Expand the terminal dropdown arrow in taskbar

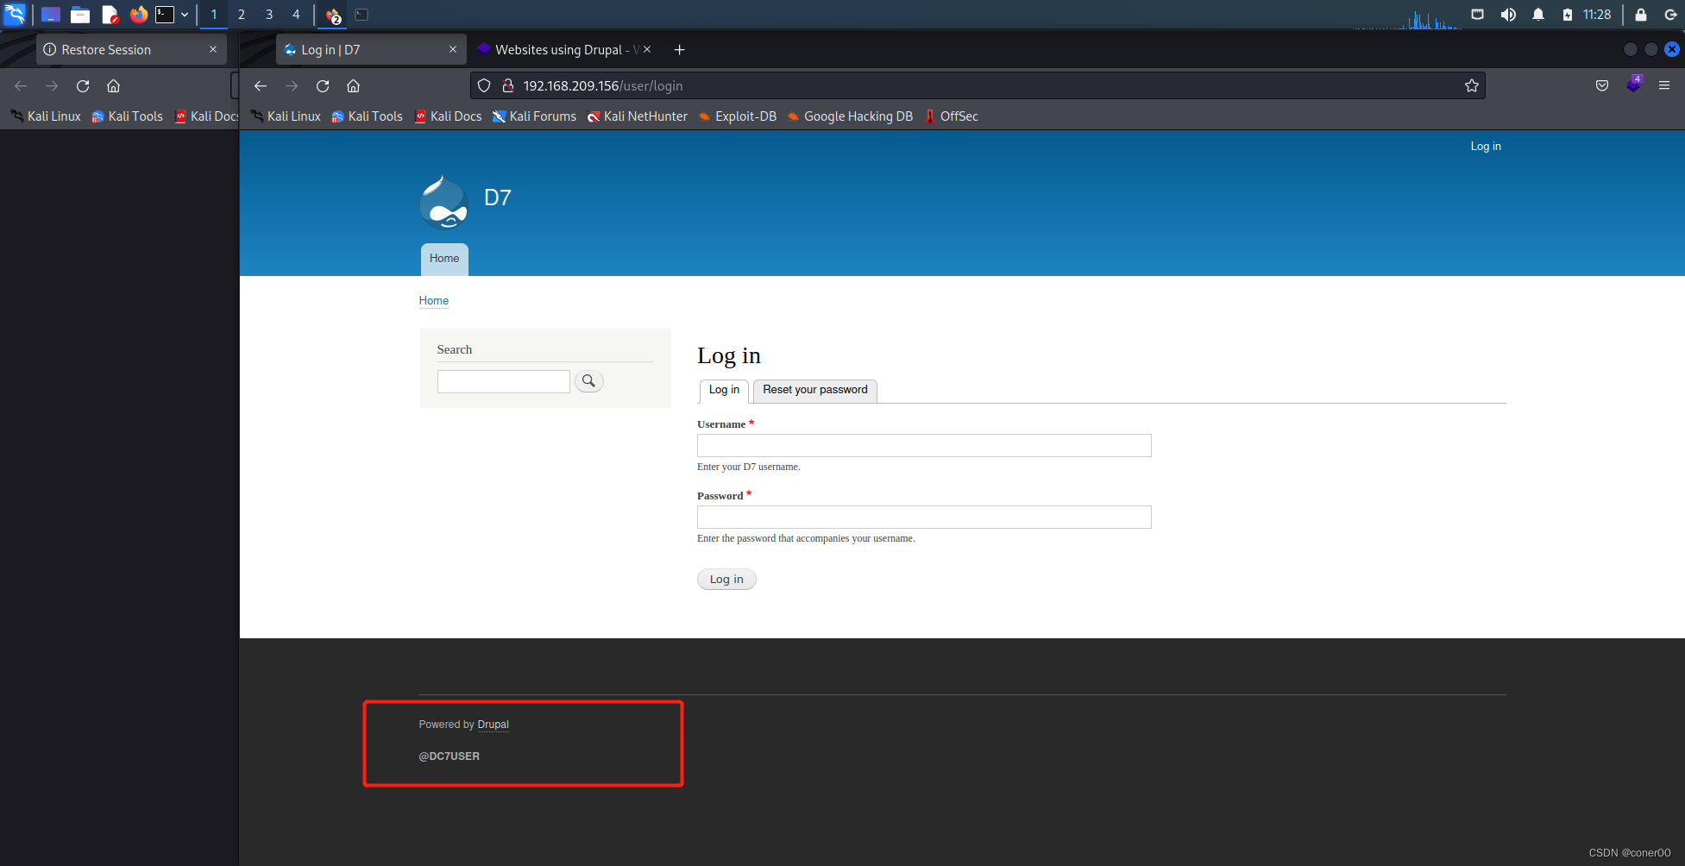[x=185, y=15]
